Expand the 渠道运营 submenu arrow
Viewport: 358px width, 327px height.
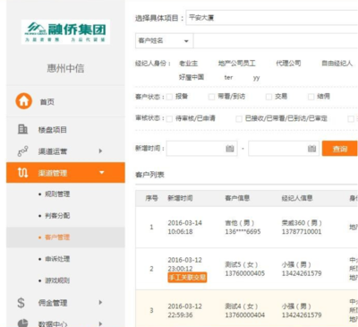click(100, 151)
